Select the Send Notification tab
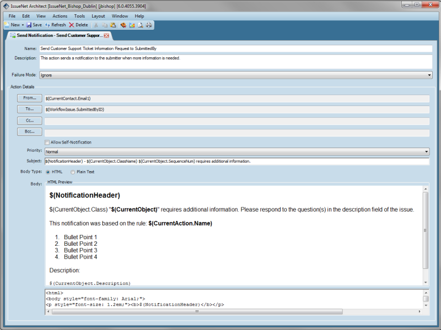 point(59,35)
